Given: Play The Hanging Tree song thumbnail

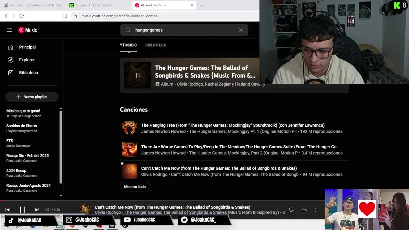Looking at the screenshot, I should click(129, 128).
